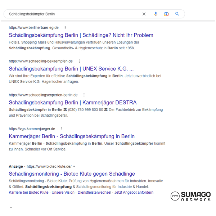Image resolution: width=216 pixels, height=216 pixels.
Task: Open three-dot menu next to berlinerbaer-eg.de
Action: coord(65,28)
